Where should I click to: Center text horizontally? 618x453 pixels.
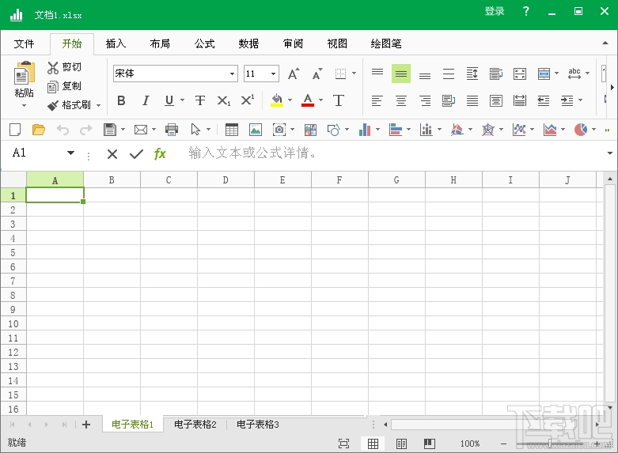tap(401, 101)
